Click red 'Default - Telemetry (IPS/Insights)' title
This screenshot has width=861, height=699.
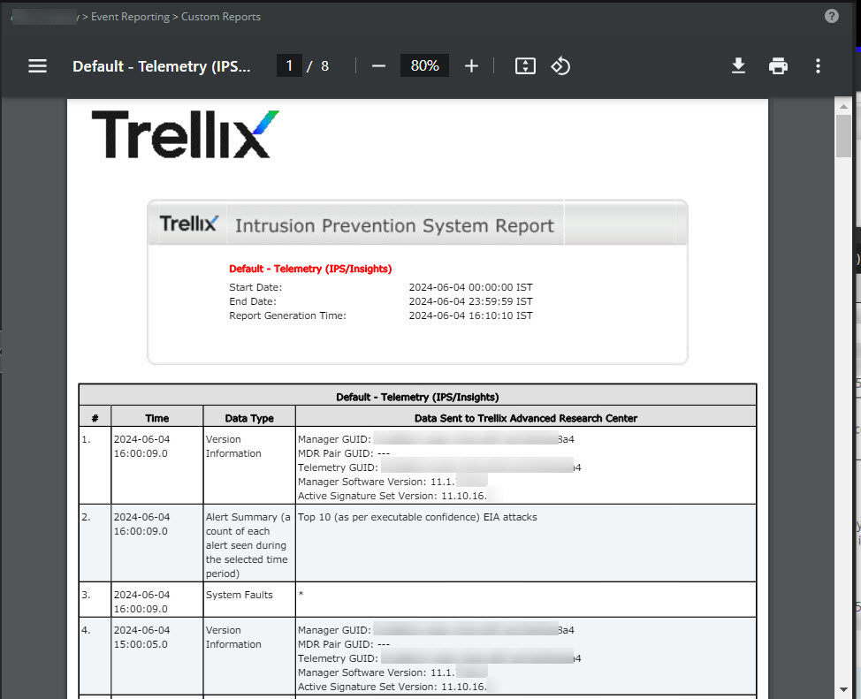(x=310, y=269)
